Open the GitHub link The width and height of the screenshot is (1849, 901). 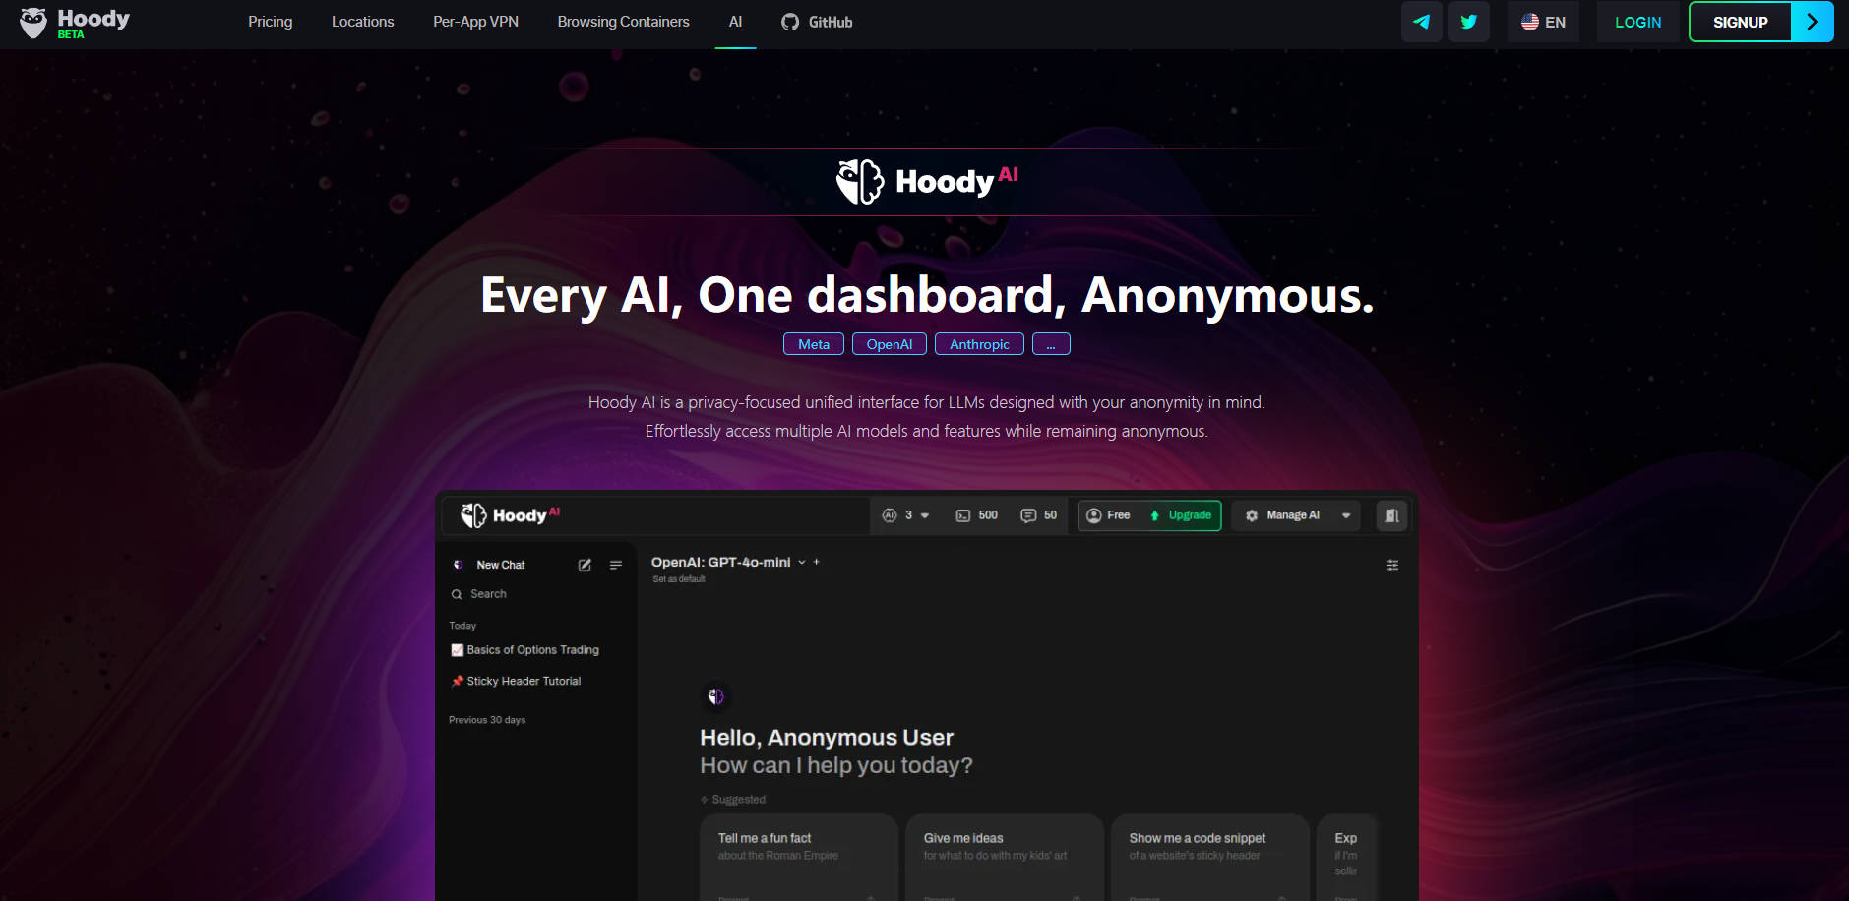tap(817, 22)
